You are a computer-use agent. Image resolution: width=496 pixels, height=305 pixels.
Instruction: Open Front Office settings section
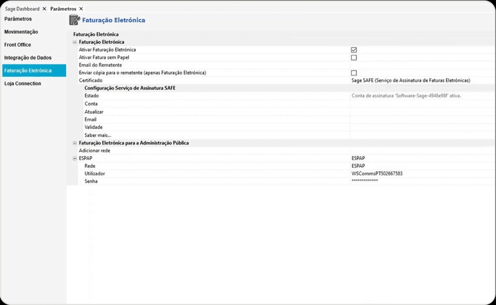[18, 45]
